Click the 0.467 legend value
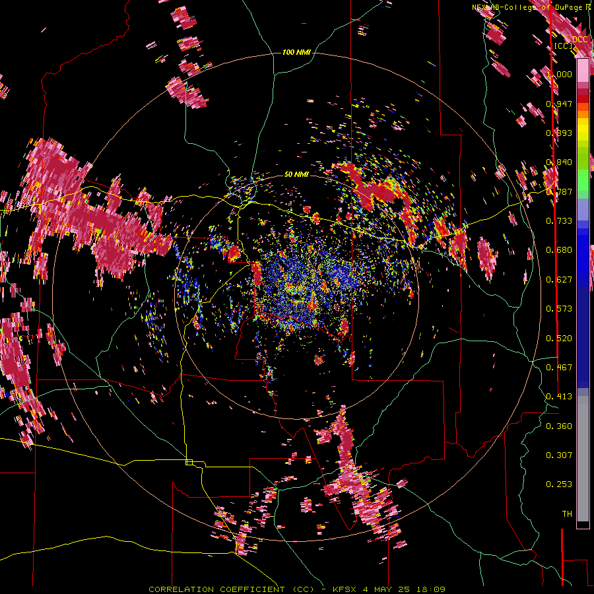594x594 pixels. (x=559, y=368)
